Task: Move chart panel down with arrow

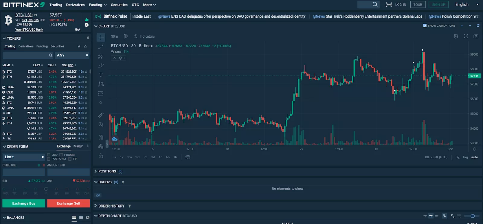Action: pyautogui.click(x=470, y=26)
